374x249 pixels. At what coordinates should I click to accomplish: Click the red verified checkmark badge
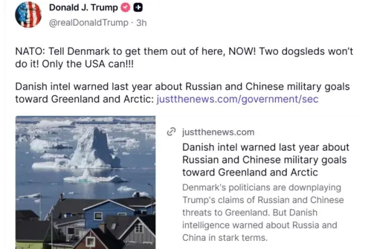125,7
